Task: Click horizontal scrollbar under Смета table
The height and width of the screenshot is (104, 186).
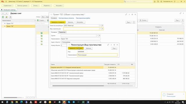Action: [78, 86]
